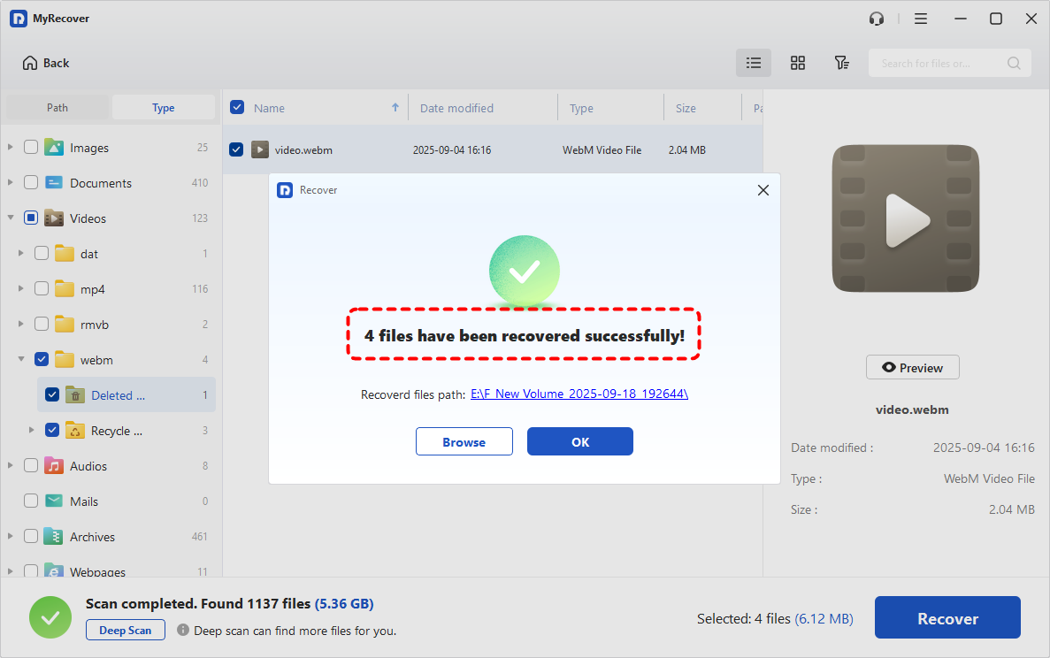The width and height of the screenshot is (1050, 658).
Task: Expand the Documents tree node
Action: pos(10,182)
